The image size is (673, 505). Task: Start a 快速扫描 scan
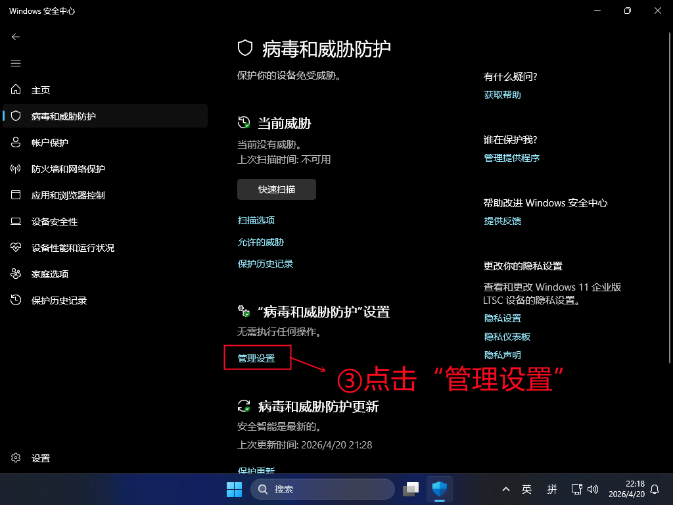coord(276,189)
